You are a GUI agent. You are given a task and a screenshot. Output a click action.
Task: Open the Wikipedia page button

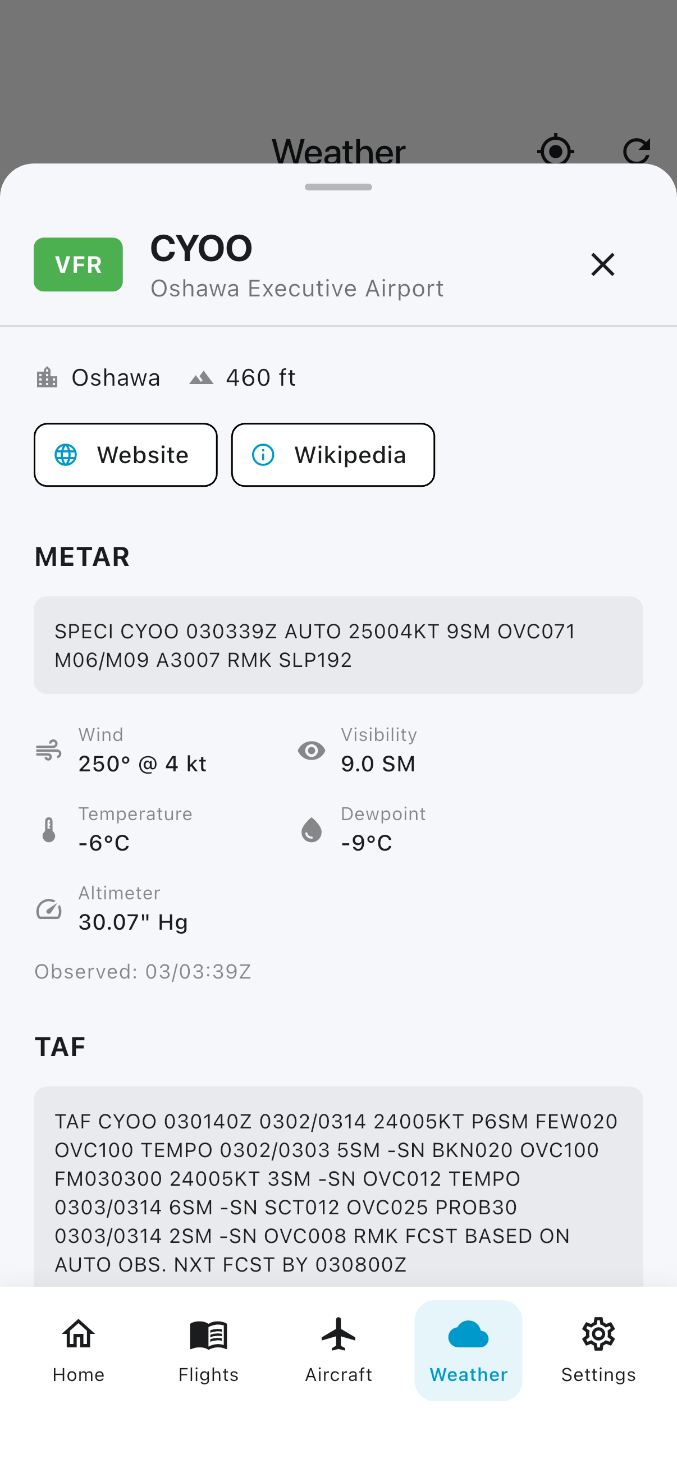pos(332,455)
